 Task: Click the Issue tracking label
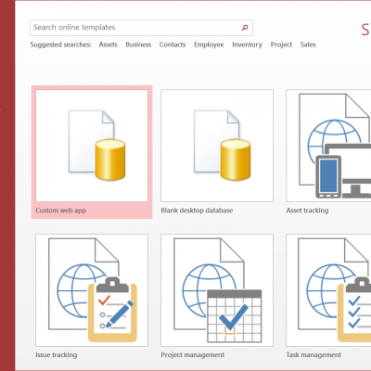pos(57,355)
